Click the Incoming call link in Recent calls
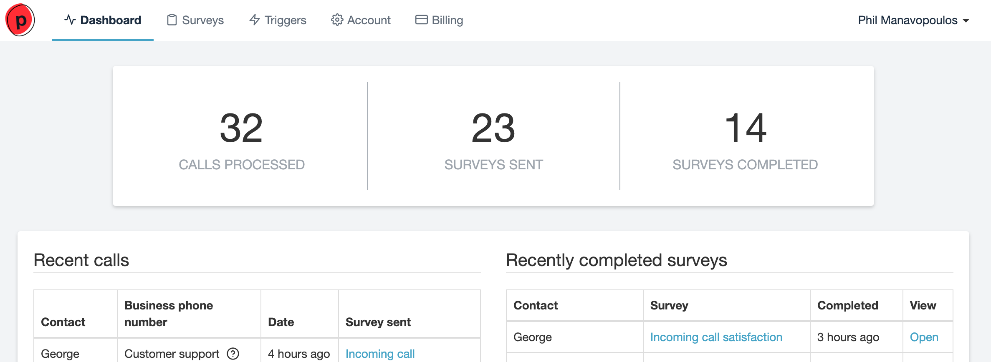Viewport: 991px width, 362px height. 380,354
